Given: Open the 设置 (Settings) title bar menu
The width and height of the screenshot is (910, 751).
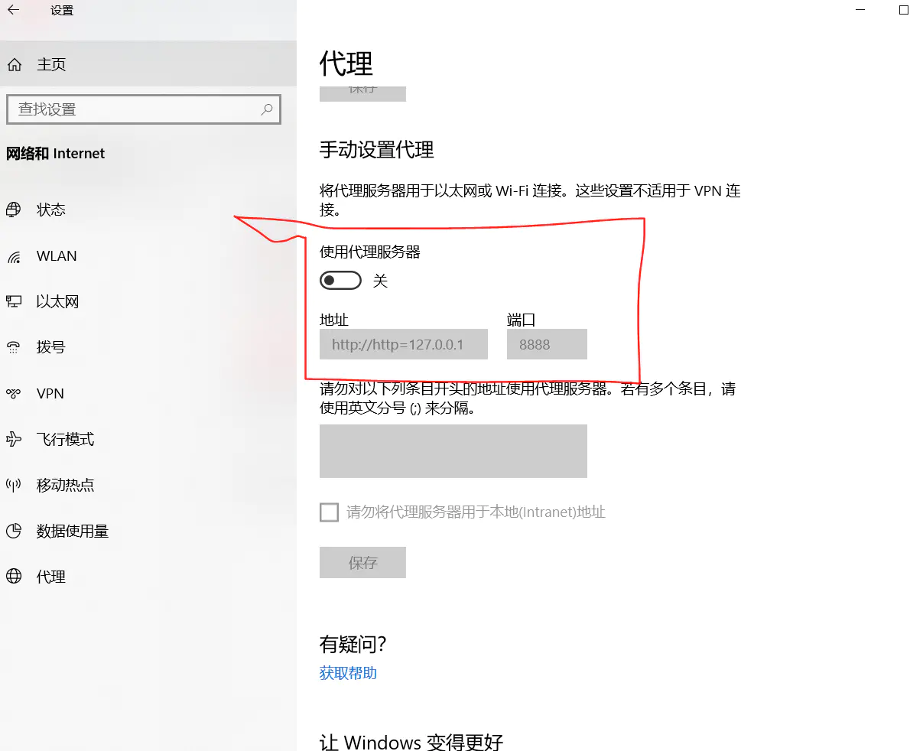Looking at the screenshot, I should (61, 10).
